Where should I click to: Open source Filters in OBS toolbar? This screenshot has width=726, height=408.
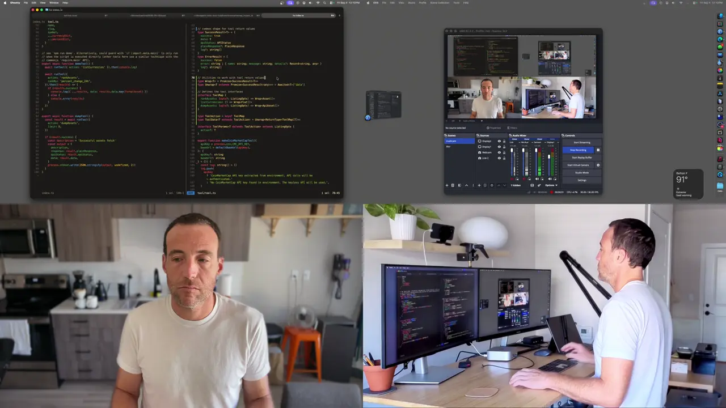[x=512, y=127]
